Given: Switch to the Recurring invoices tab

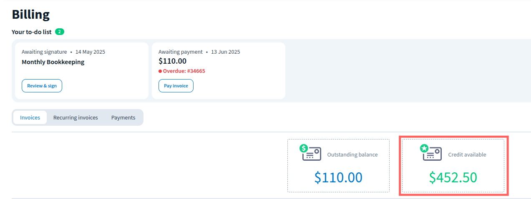Looking at the screenshot, I should tap(75, 117).
